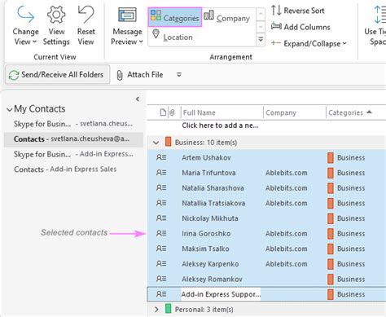Click Maksim Tsalko contact icon
The width and height of the screenshot is (386, 317).
(x=161, y=249)
